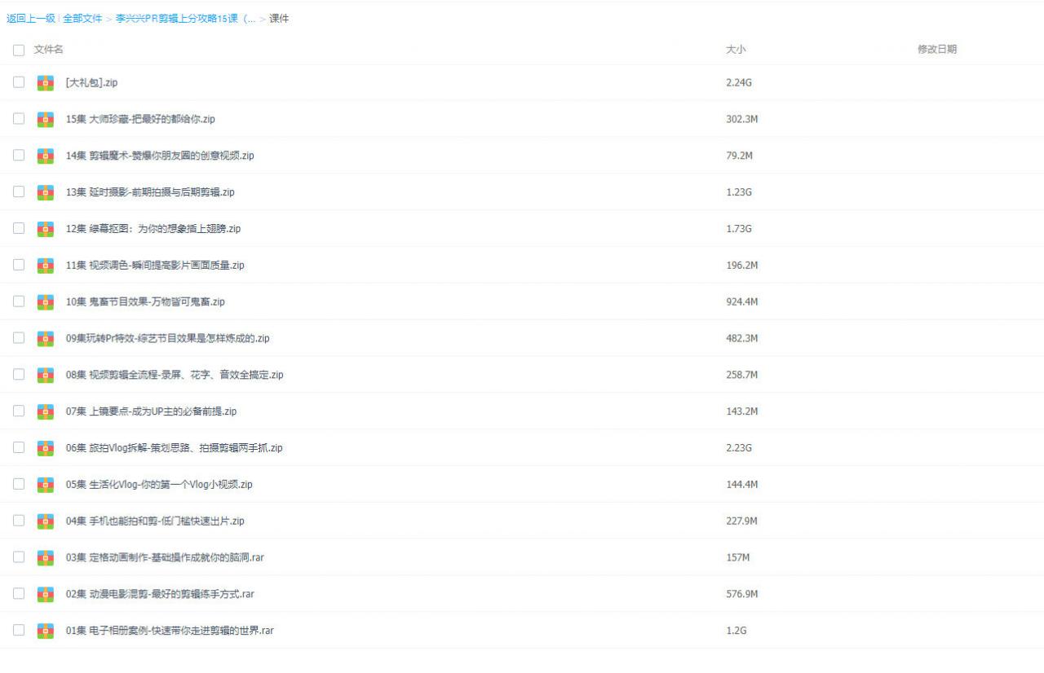Image resolution: width=1044 pixels, height=673 pixels.
Task: Select the checkbox for 06集 旅拍Vlog拆解
Action: (x=19, y=447)
